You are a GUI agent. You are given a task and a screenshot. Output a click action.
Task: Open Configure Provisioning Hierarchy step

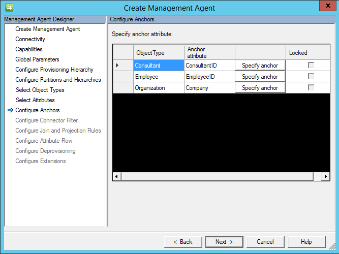pyautogui.click(x=54, y=70)
